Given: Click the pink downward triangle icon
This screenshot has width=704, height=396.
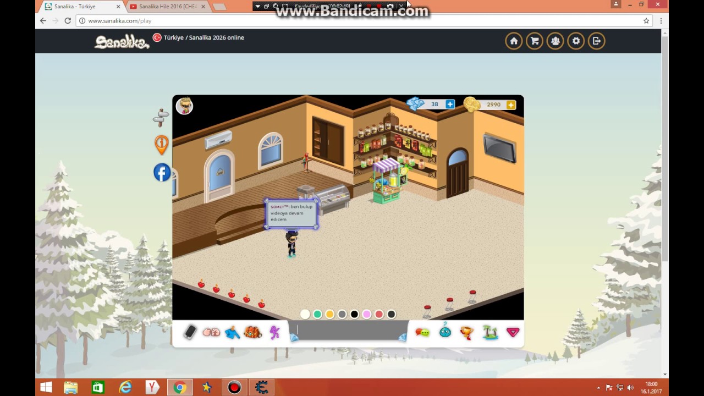Looking at the screenshot, I should point(513,332).
